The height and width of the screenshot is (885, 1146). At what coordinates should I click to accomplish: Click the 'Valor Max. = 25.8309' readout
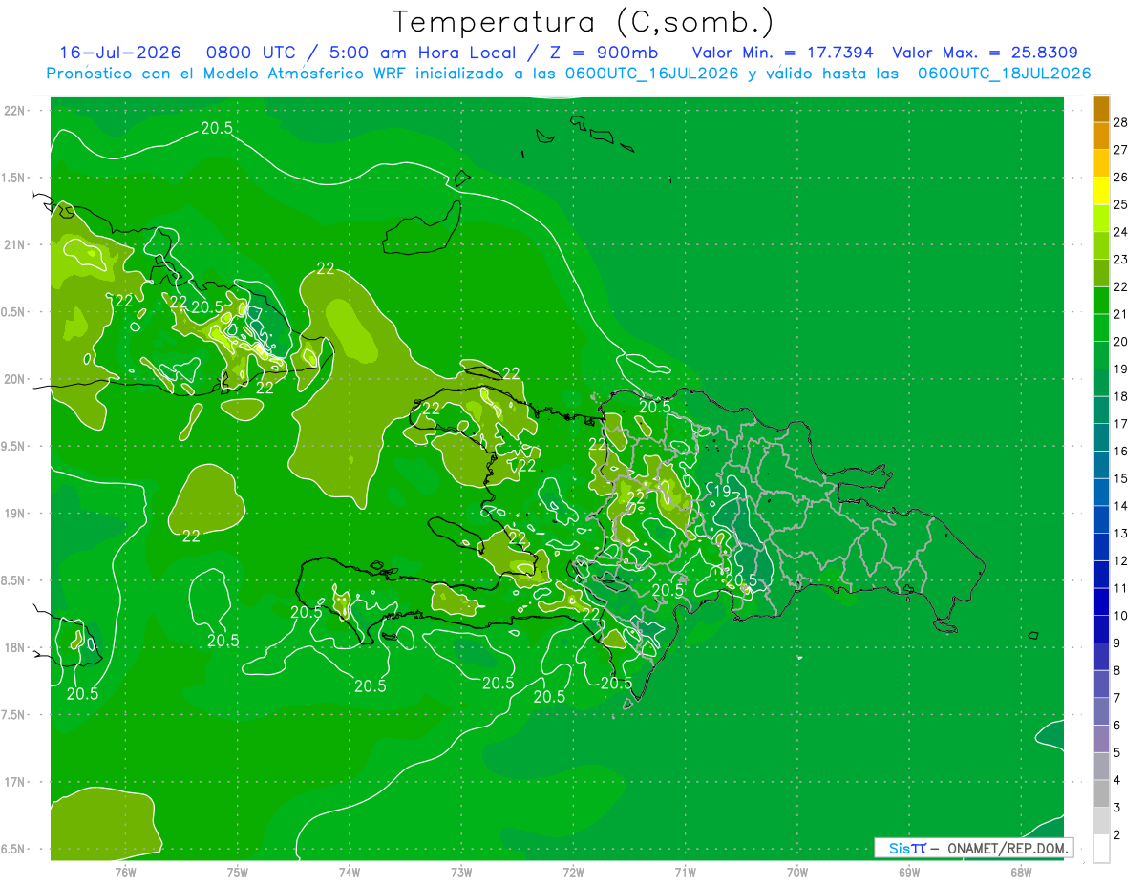[x=986, y=53]
